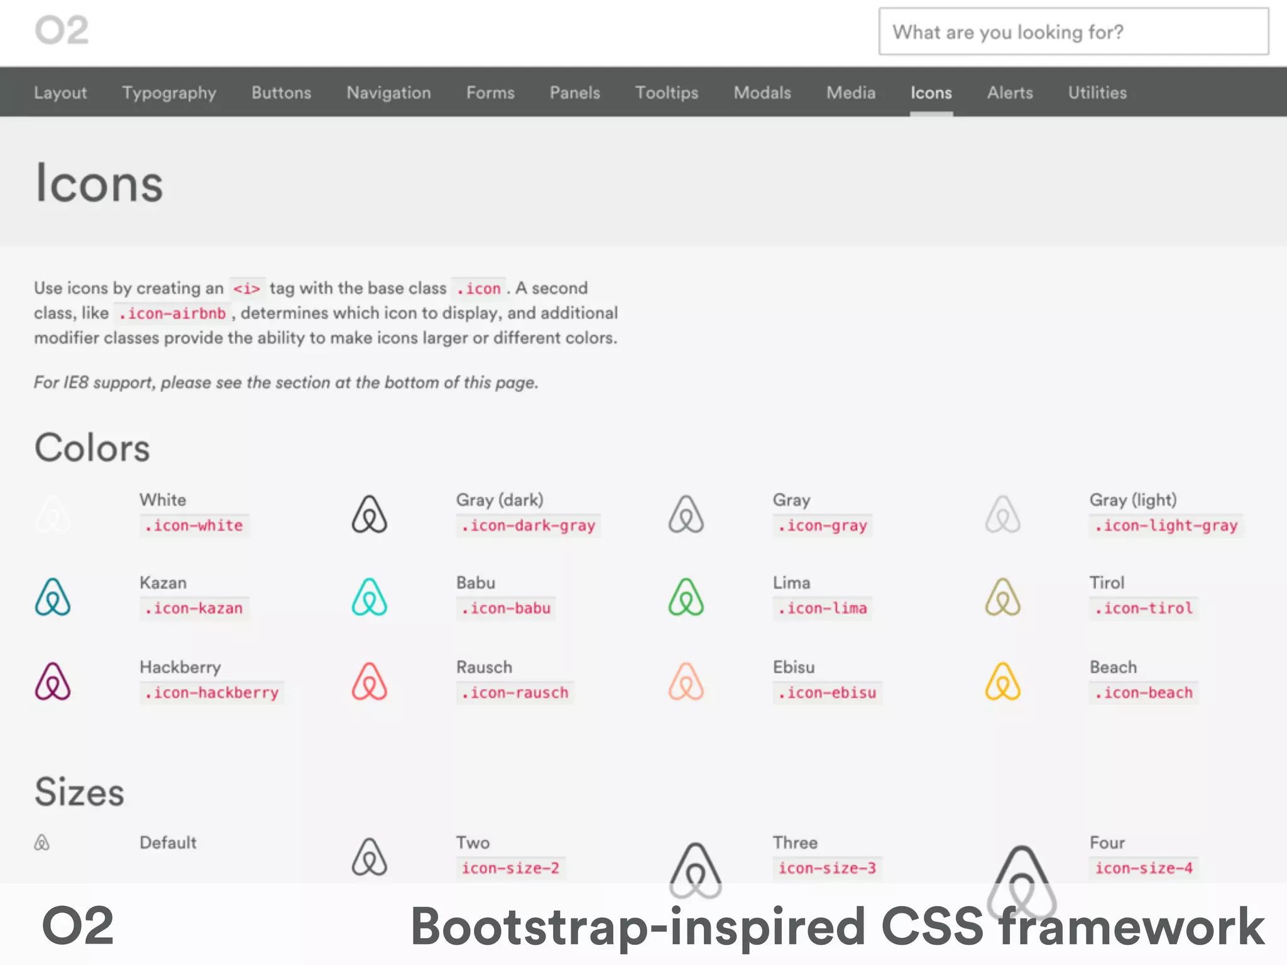The image size is (1287, 965).
Task: Focus the 'What are you looking for?' search box
Action: tap(1073, 31)
